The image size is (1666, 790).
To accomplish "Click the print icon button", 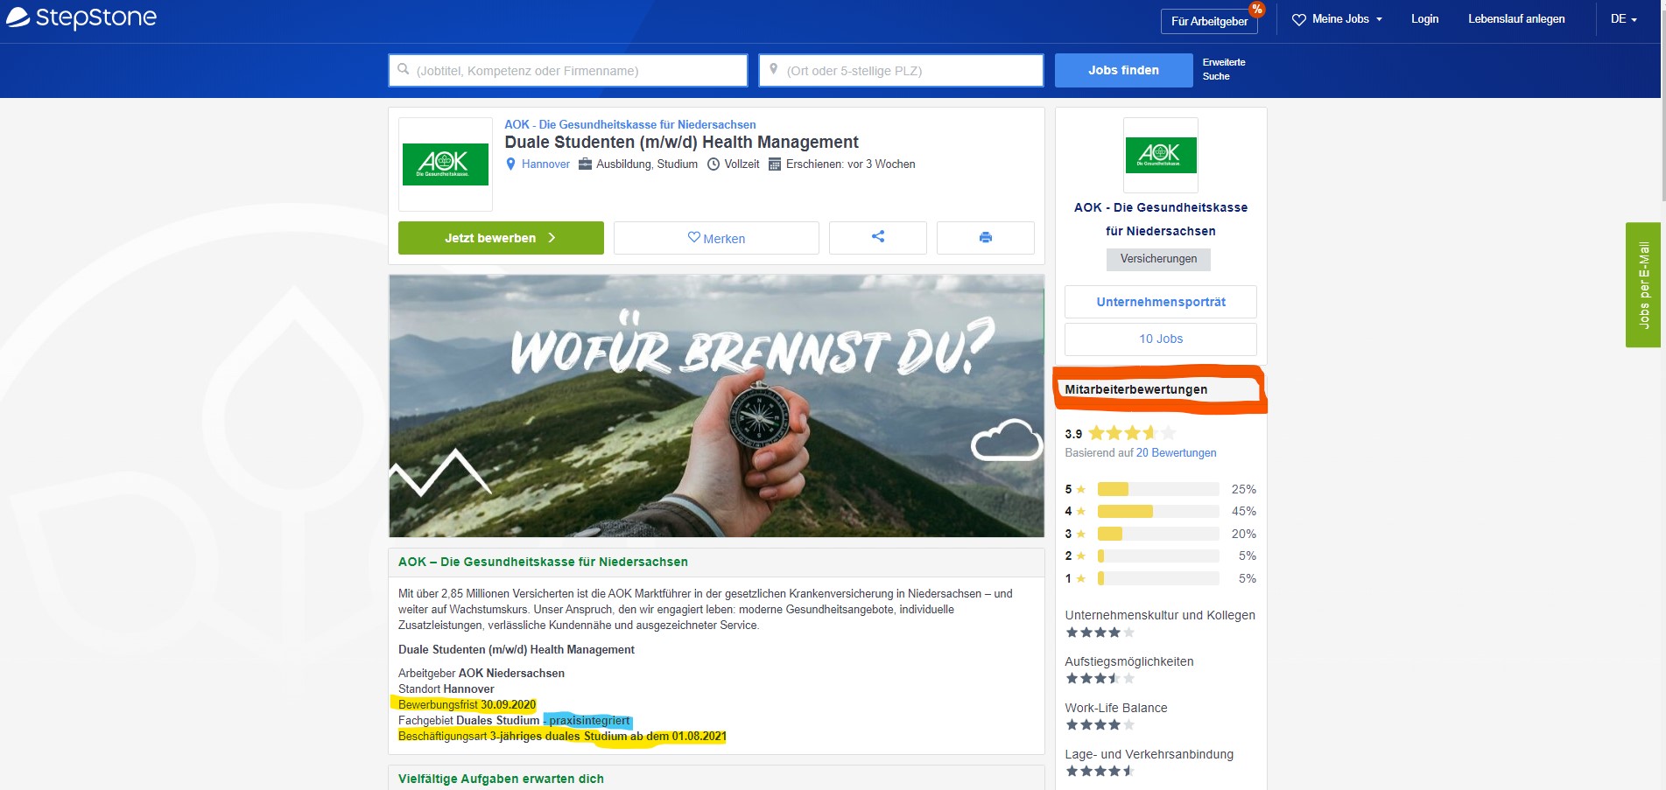I will coord(986,237).
